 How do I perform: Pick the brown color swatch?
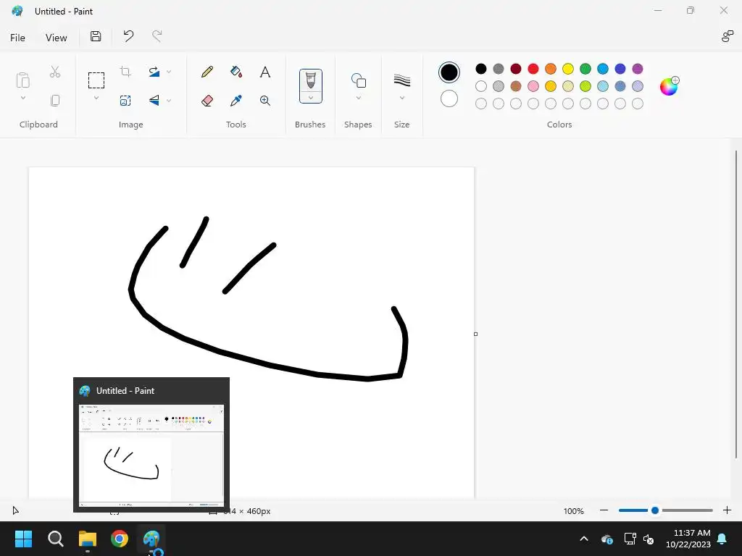click(x=516, y=86)
